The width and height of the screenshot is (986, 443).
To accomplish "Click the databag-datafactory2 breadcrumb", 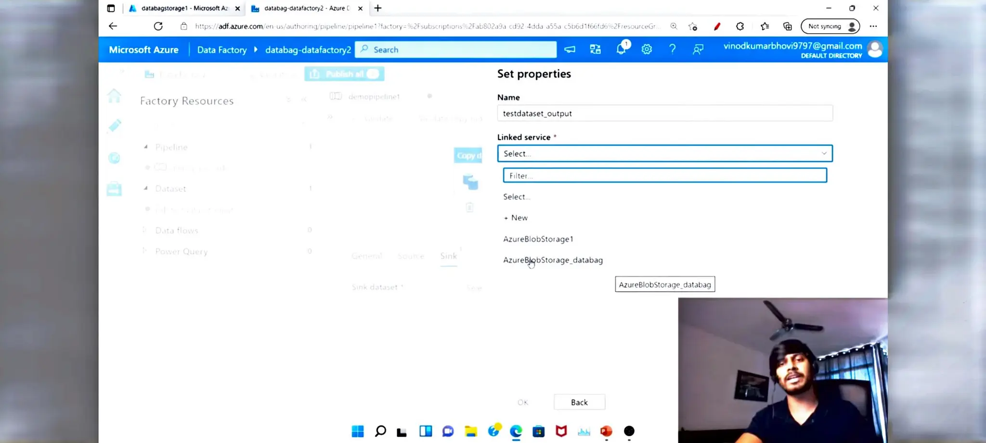I will pyautogui.click(x=308, y=49).
